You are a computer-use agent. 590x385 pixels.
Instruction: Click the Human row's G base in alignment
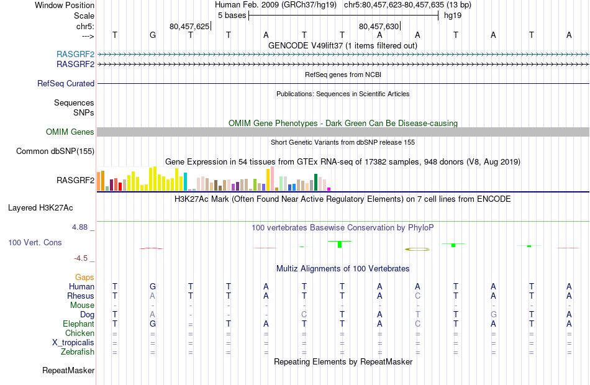coord(152,286)
